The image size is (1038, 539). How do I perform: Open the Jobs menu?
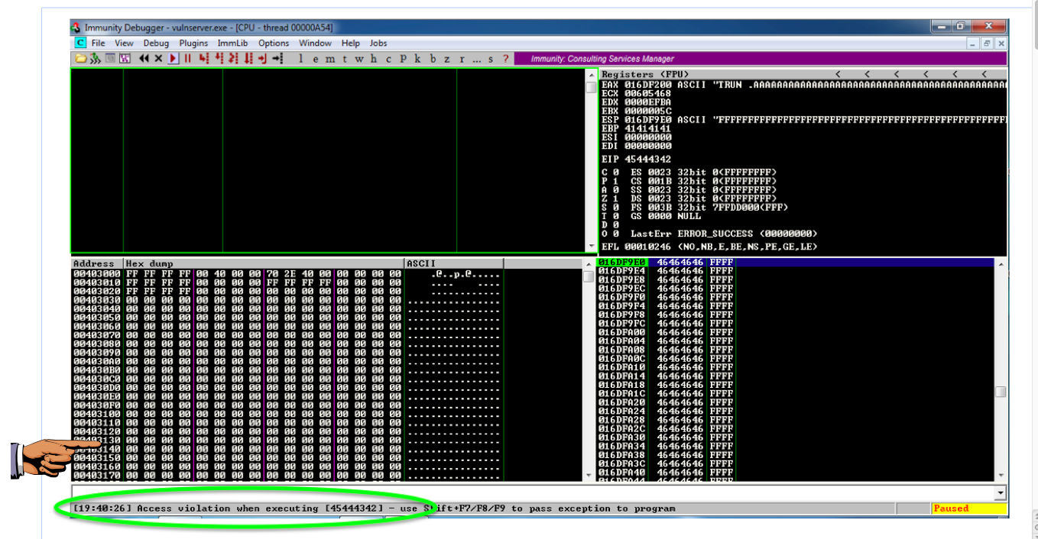(x=378, y=44)
